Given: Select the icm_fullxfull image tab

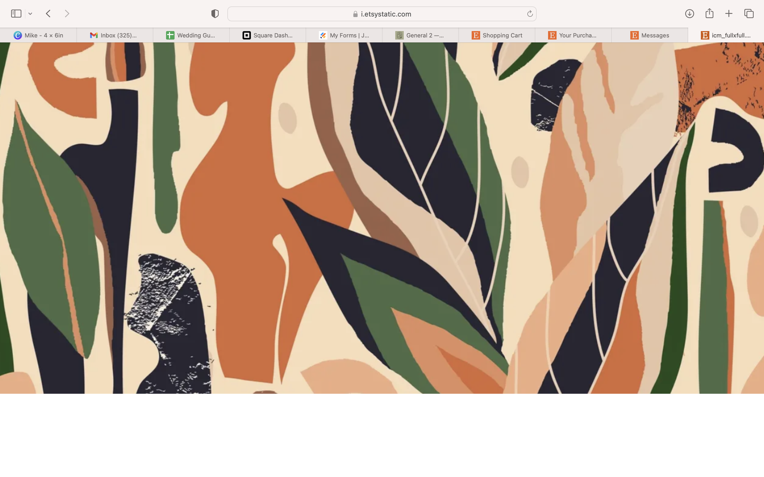Looking at the screenshot, I should click(x=726, y=35).
